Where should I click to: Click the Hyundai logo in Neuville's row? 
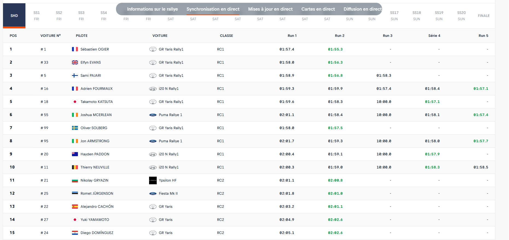coord(153,167)
